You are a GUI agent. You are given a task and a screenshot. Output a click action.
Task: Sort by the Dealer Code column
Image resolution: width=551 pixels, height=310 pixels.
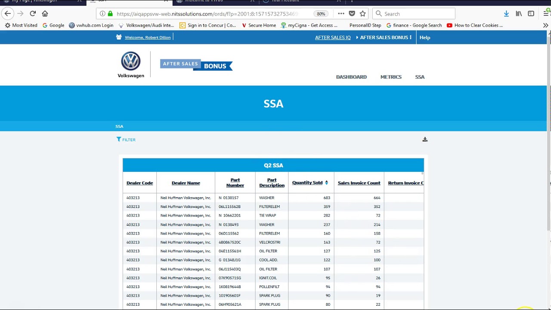[x=140, y=183]
